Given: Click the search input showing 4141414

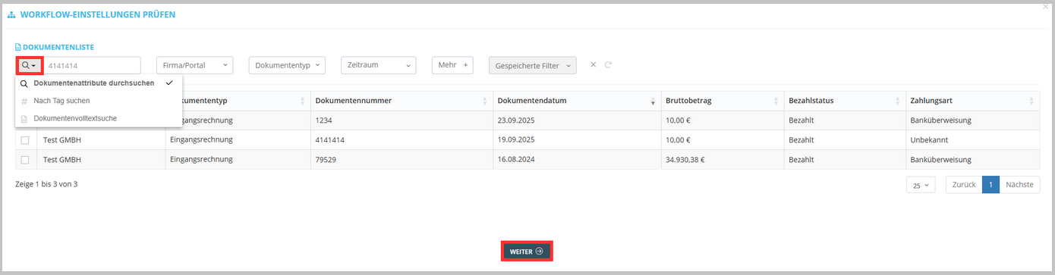Looking at the screenshot, I should point(92,66).
